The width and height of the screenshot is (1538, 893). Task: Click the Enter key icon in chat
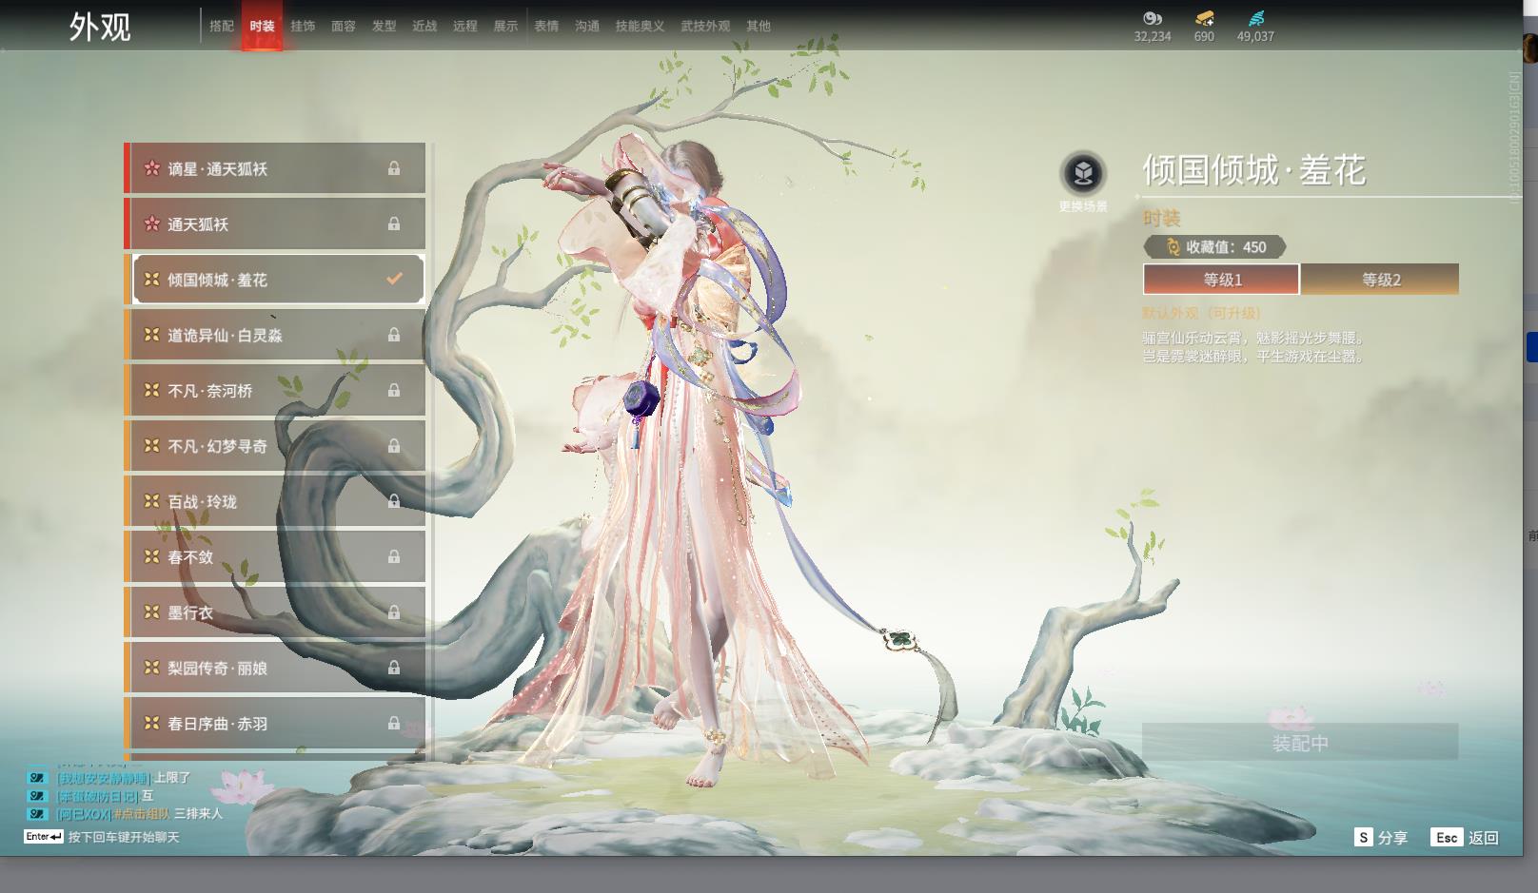(x=44, y=837)
